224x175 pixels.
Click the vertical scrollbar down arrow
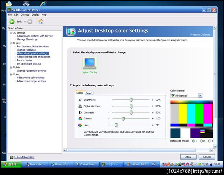(x=214, y=147)
